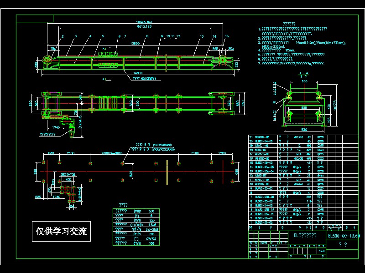Select standard GB97.1-85 in row 19
This screenshot has height=273, width=365.
[x=262, y=146]
